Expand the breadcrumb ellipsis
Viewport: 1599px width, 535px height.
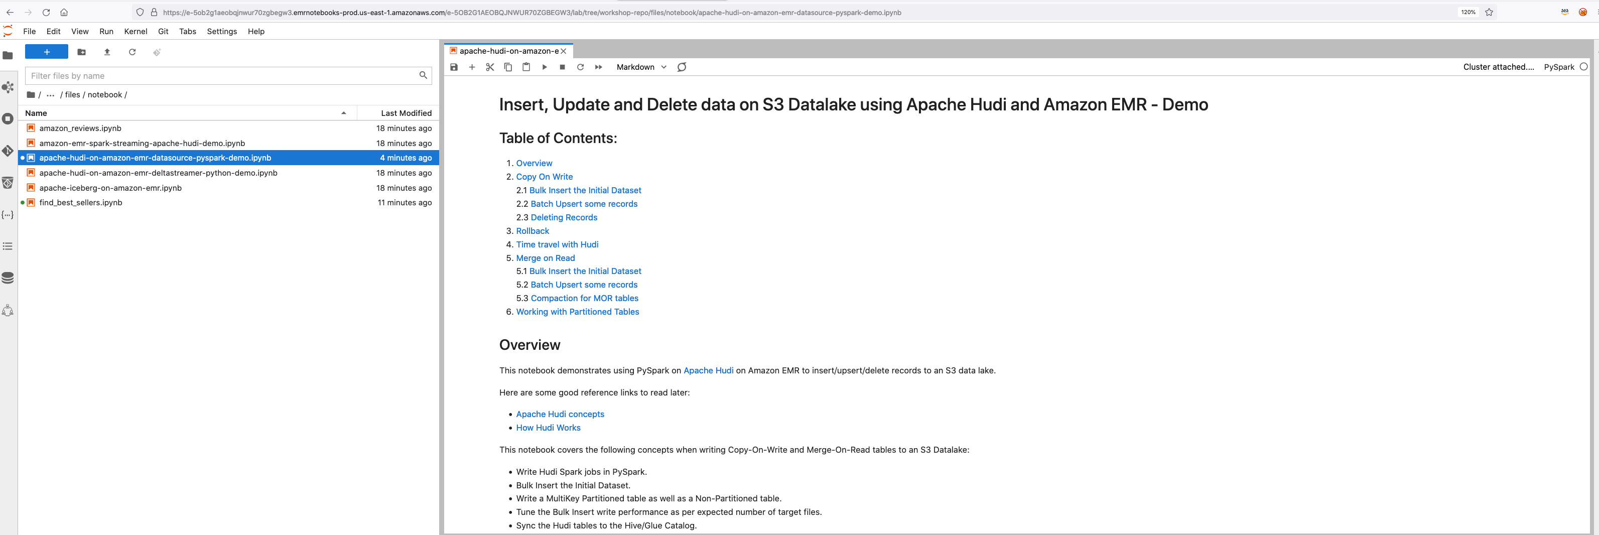coord(50,95)
